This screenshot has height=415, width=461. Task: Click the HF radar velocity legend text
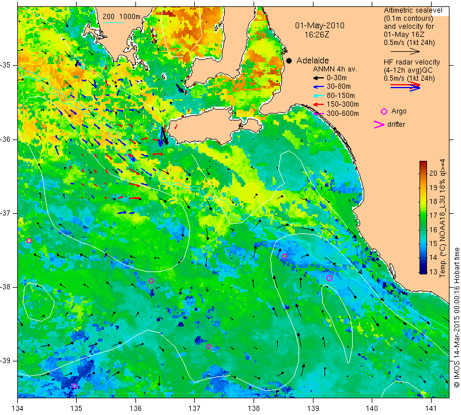pos(411,62)
